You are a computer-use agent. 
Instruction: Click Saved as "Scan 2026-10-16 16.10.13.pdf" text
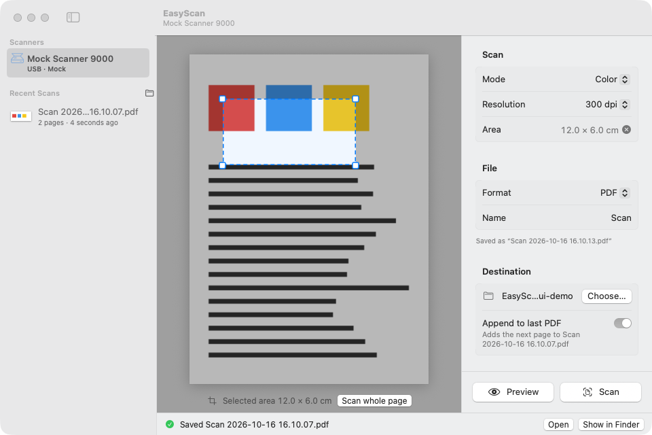coord(543,241)
